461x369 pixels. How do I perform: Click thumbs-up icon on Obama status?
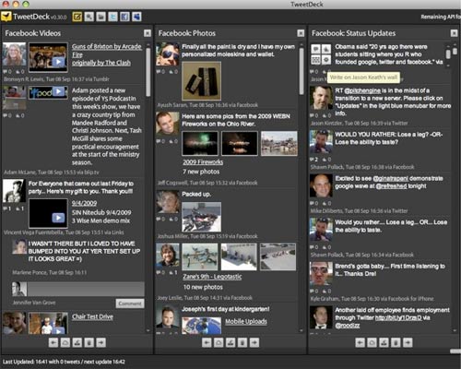click(326, 49)
